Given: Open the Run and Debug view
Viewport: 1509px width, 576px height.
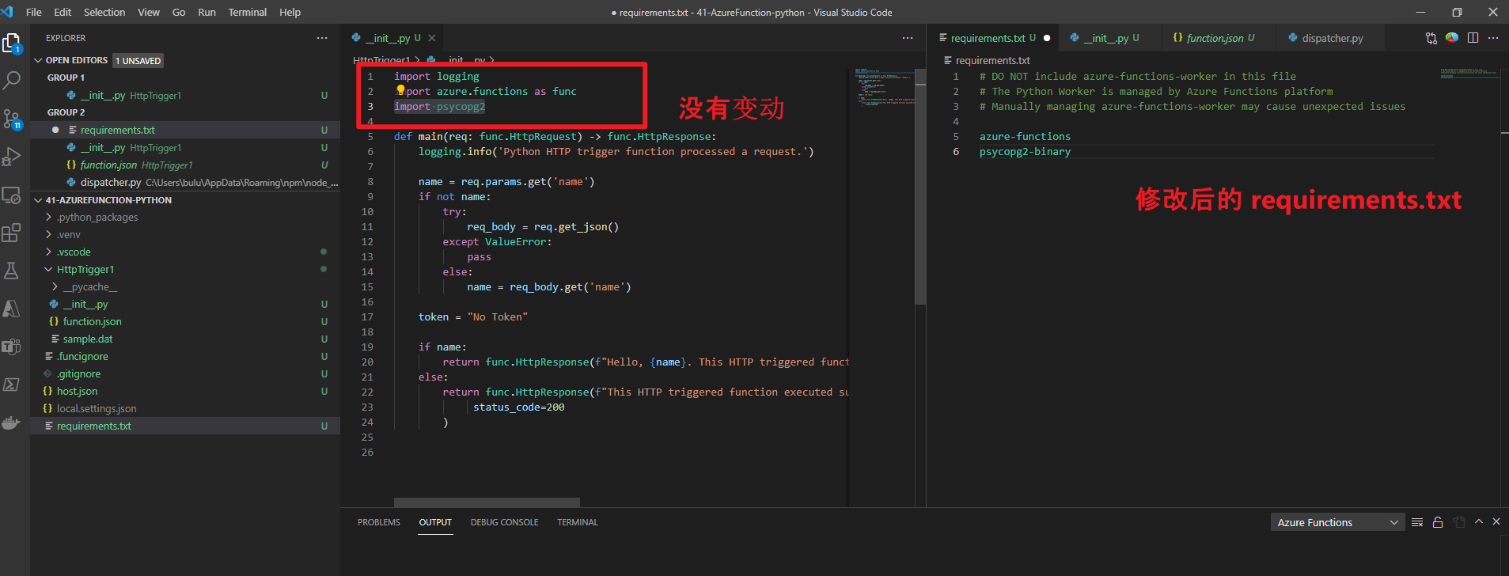Looking at the screenshot, I should click(12, 157).
